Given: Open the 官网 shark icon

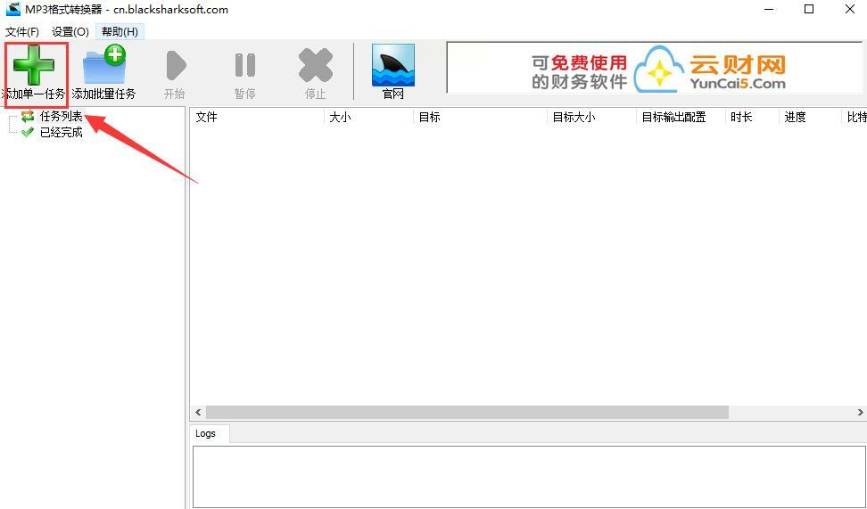Looking at the screenshot, I should click(393, 65).
